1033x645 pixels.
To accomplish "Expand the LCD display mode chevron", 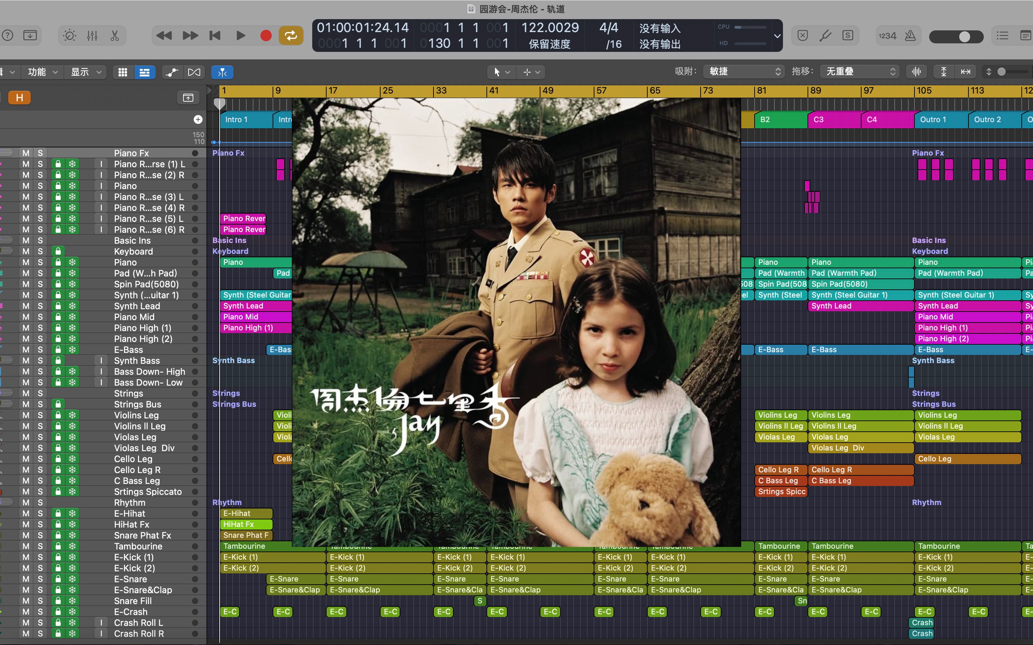I will [x=777, y=36].
